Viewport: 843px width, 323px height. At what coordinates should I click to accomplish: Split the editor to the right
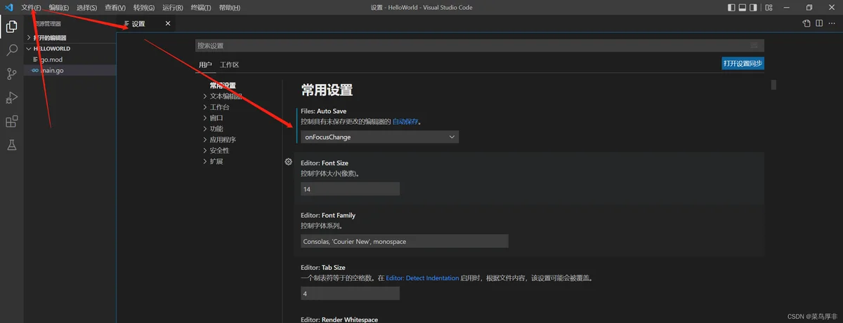pos(819,23)
